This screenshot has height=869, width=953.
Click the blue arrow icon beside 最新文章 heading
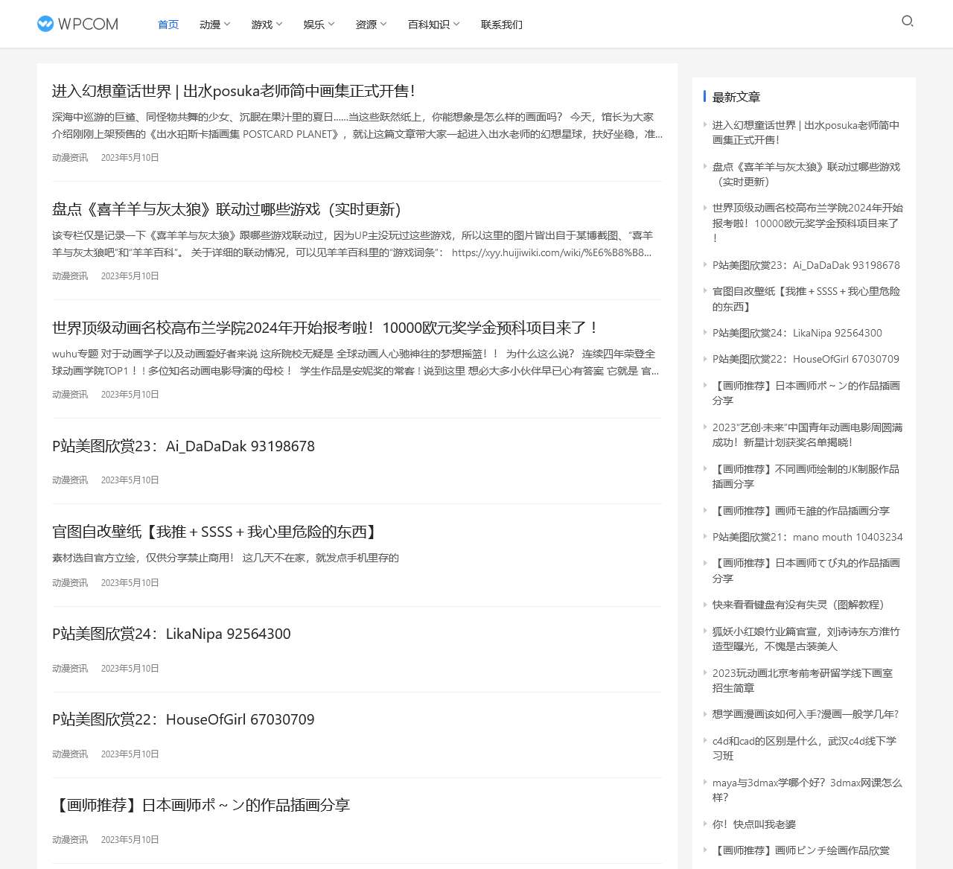704,96
